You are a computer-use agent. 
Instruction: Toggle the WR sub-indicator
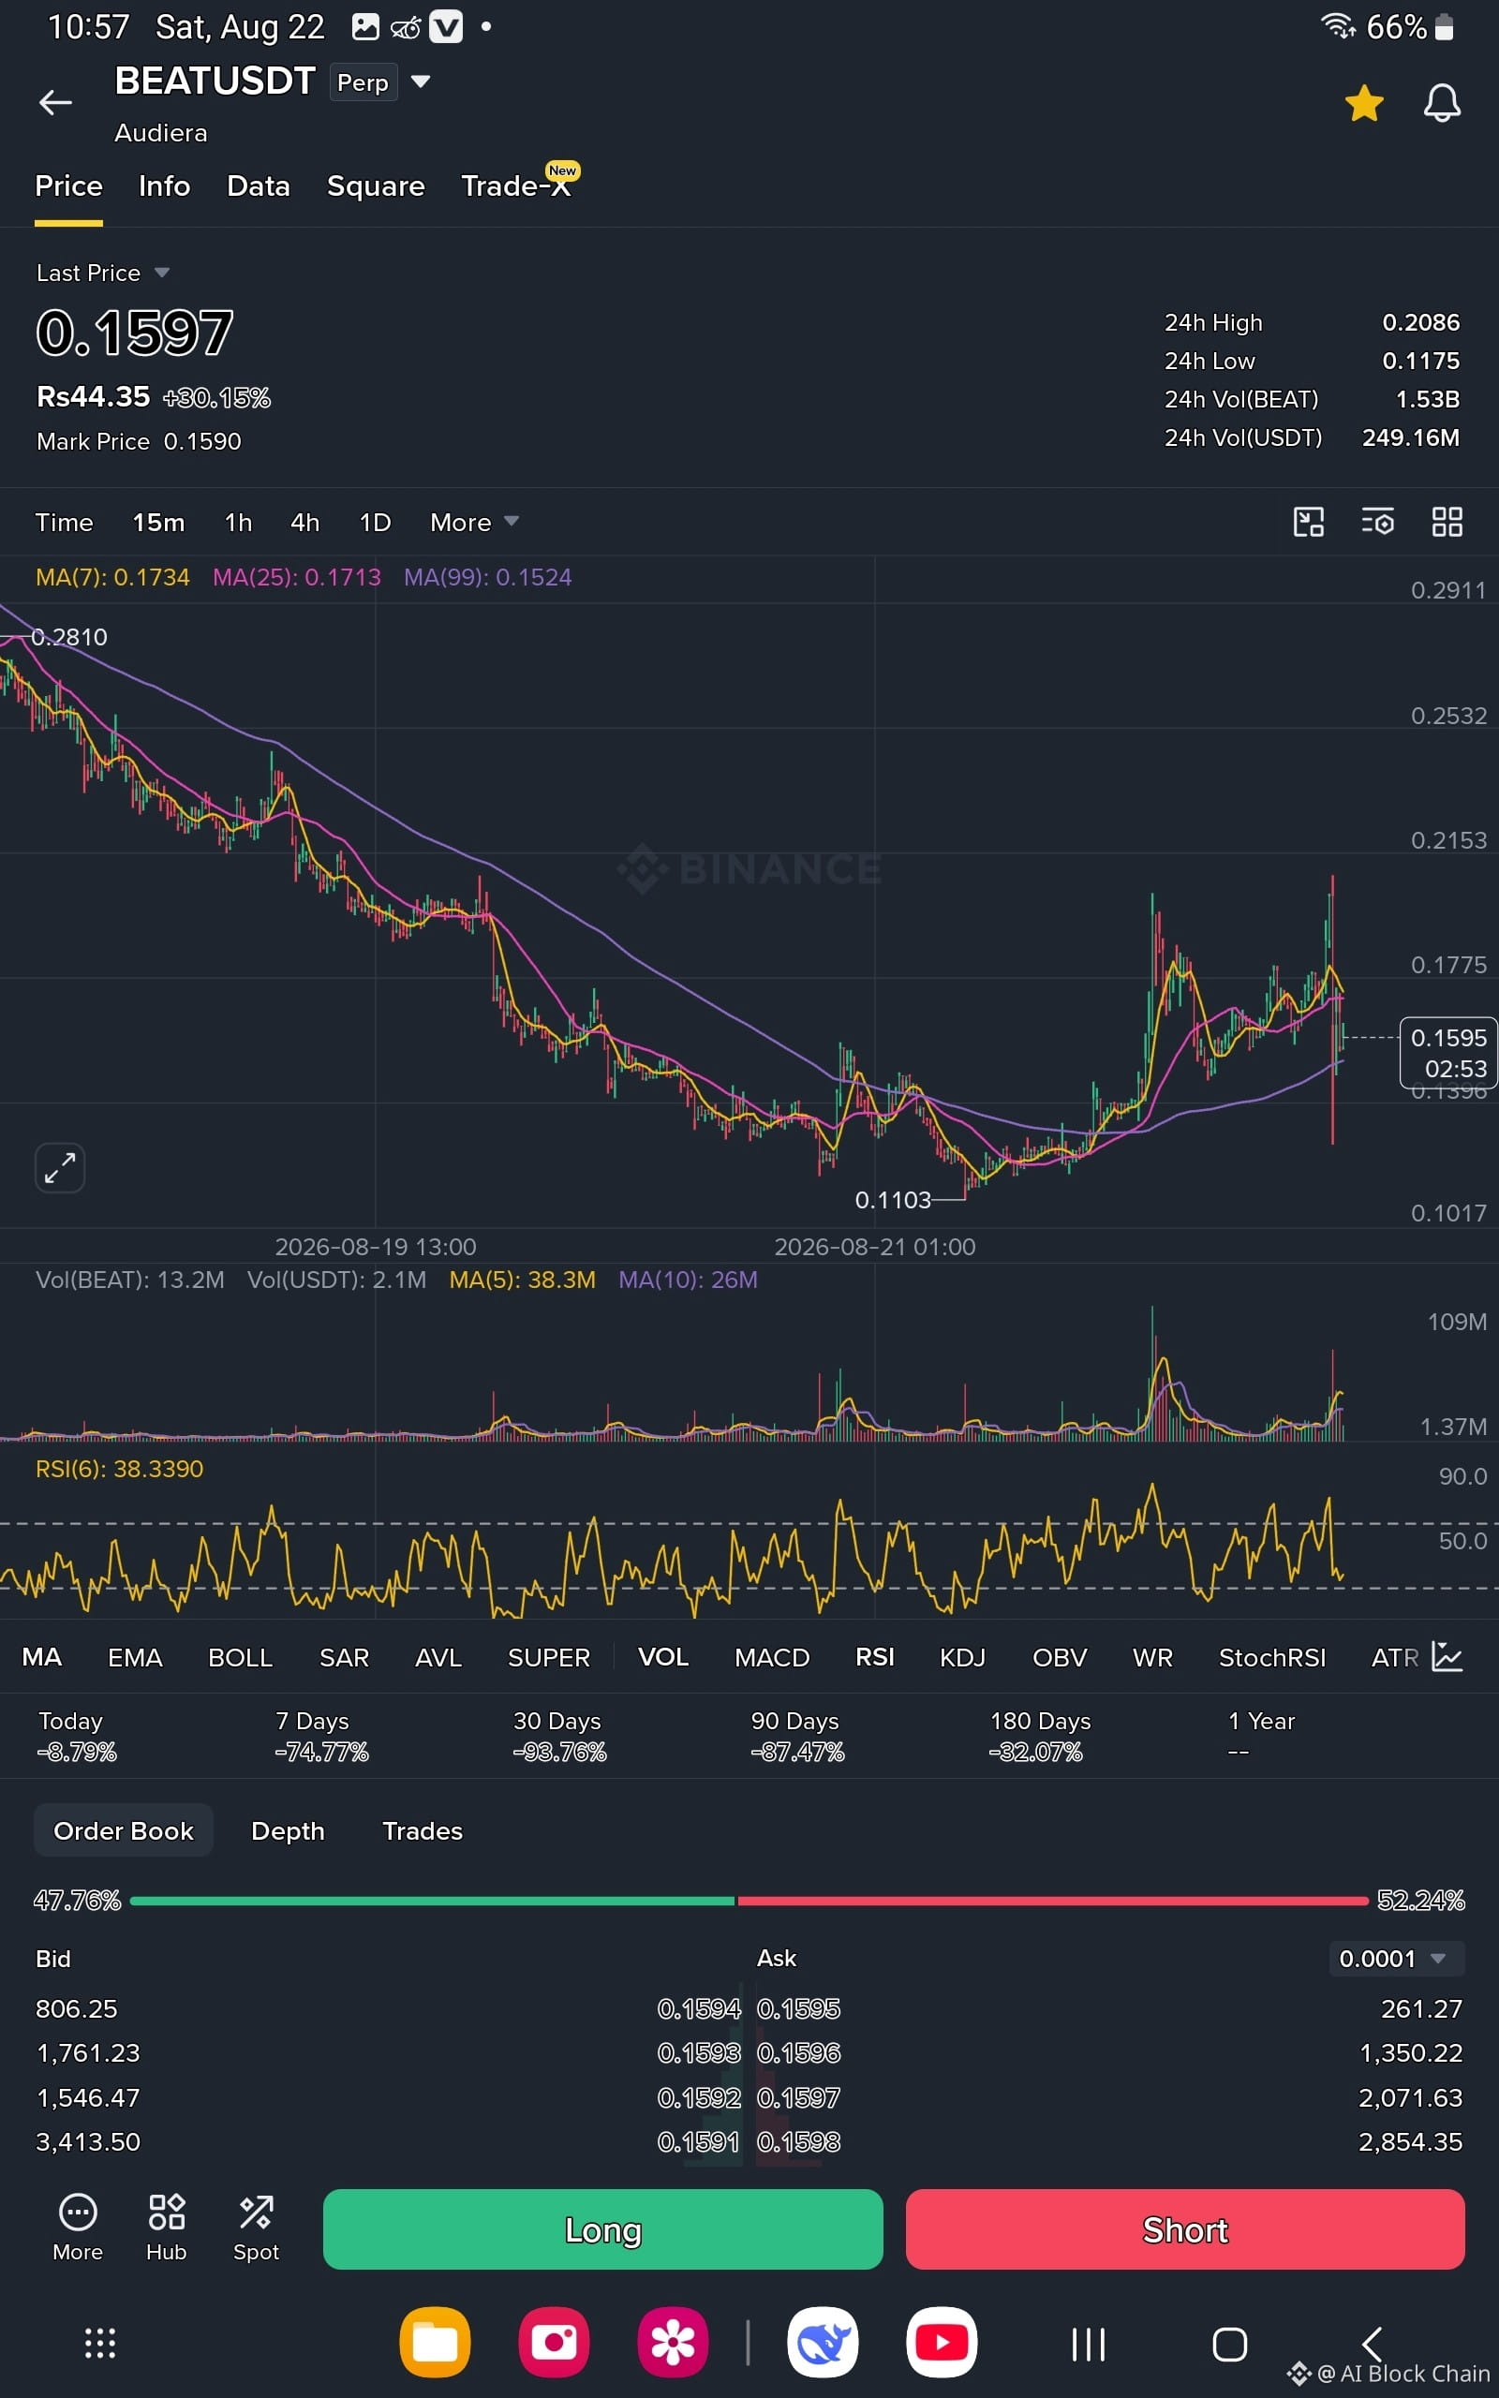pos(1153,1658)
